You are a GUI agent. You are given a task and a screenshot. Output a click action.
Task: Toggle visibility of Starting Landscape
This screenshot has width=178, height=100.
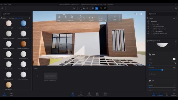[148, 29]
